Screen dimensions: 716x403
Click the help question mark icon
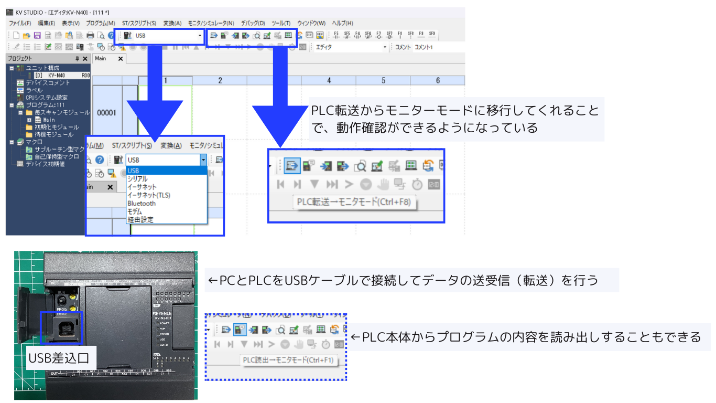[111, 36]
